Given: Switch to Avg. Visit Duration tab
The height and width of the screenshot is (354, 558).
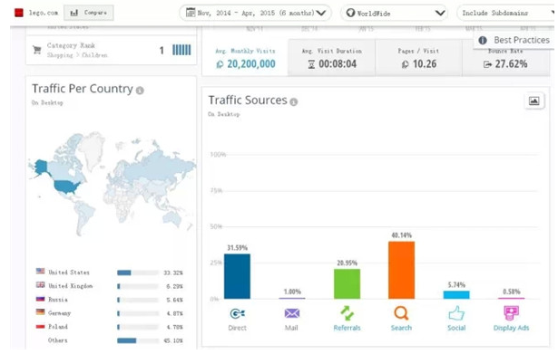Looking at the screenshot, I should pyautogui.click(x=332, y=58).
